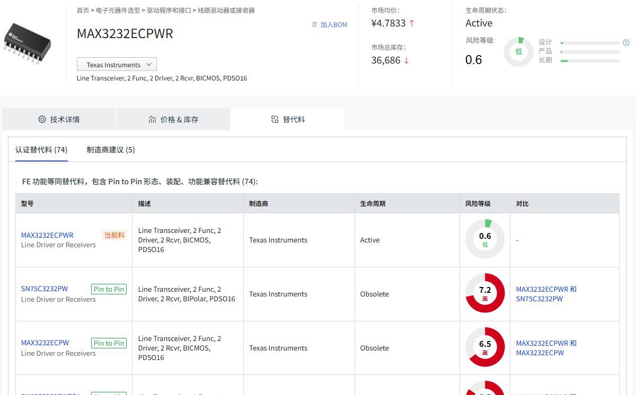The height and width of the screenshot is (395, 636).
Task: Open the 电子元器件选型 breadcrumb
Action: pos(118,10)
